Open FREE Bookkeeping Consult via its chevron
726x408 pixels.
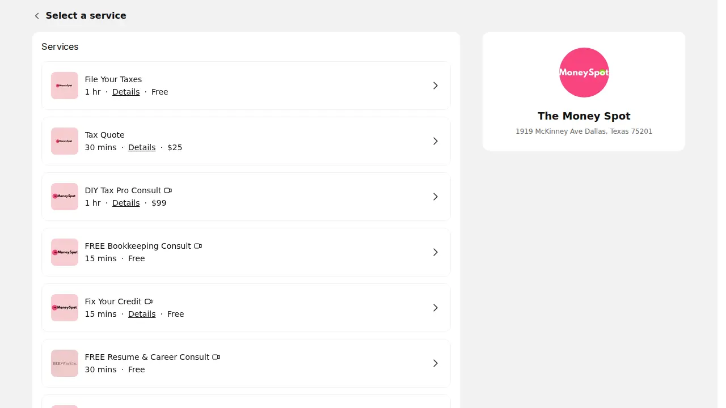click(436, 252)
